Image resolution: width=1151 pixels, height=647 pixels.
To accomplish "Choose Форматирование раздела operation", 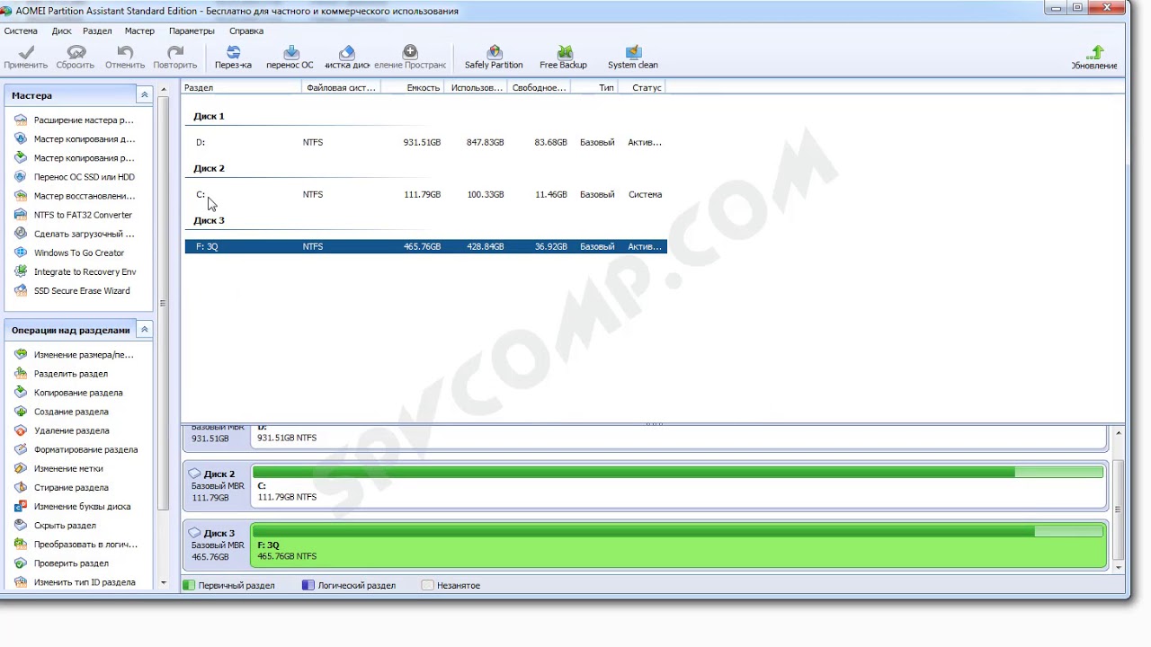I will tap(76, 449).
